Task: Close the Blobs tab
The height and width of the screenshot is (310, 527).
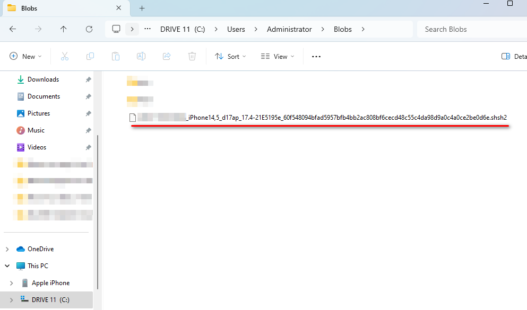Action: [x=119, y=8]
